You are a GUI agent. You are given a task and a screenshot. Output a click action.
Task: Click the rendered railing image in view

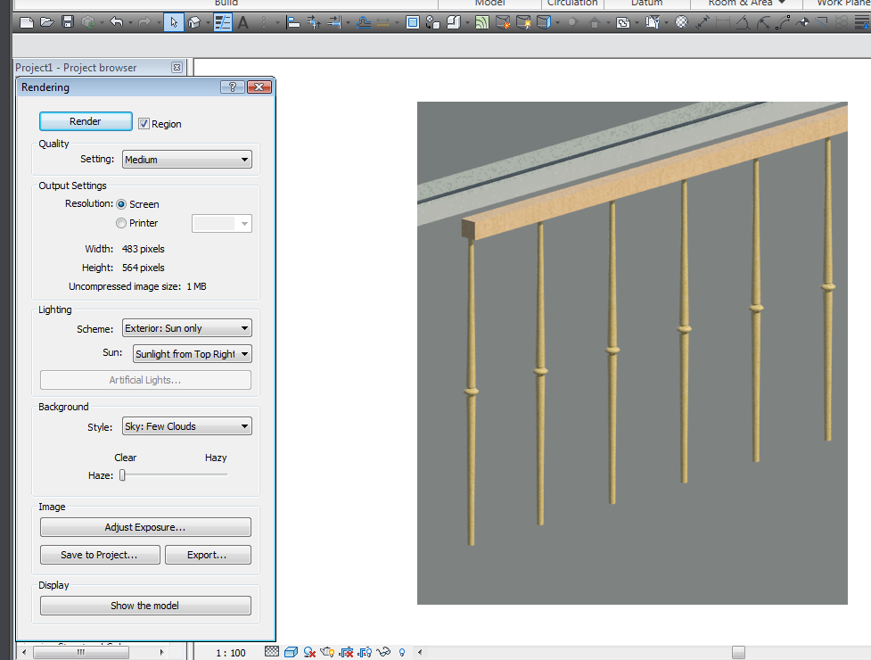[x=632, y=352]
